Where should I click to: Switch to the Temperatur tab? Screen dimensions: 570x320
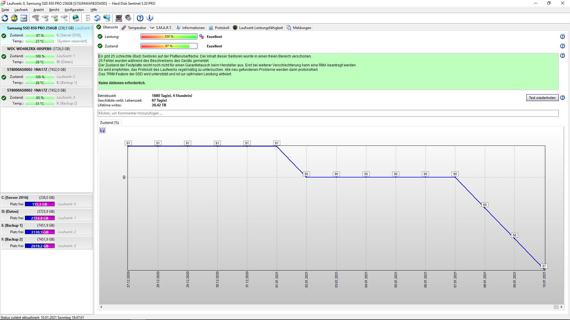pos(134,28)
